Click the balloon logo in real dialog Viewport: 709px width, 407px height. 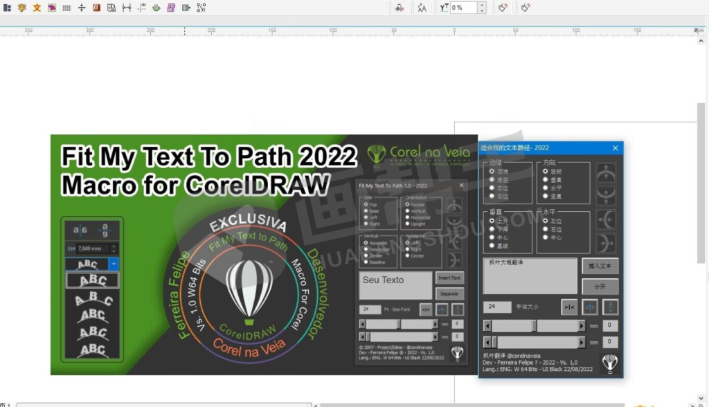pyautogui.click(x=610, y=363)
